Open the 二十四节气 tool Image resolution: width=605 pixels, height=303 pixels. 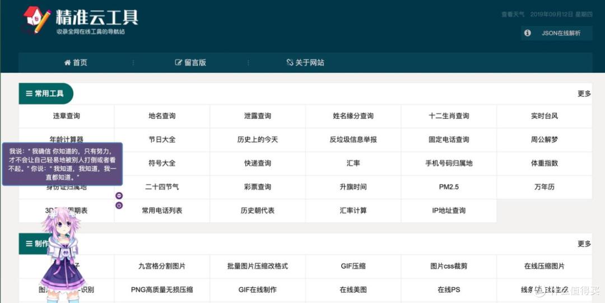click(162, 187)
